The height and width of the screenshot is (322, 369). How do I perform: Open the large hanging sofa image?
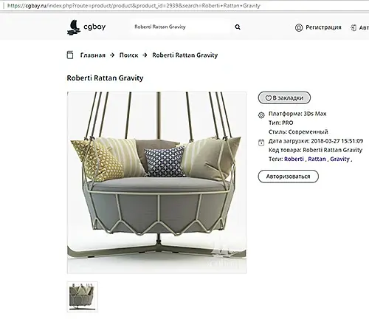(x=156, y=182)
